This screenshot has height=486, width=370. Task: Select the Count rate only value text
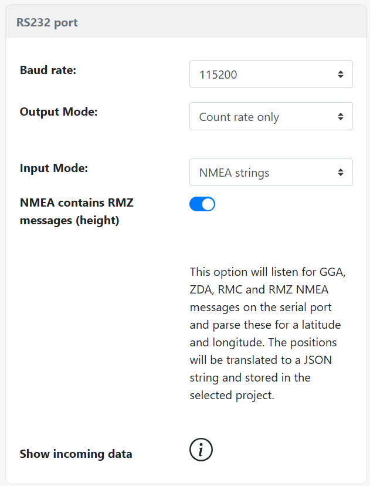(x=239, y=117)
